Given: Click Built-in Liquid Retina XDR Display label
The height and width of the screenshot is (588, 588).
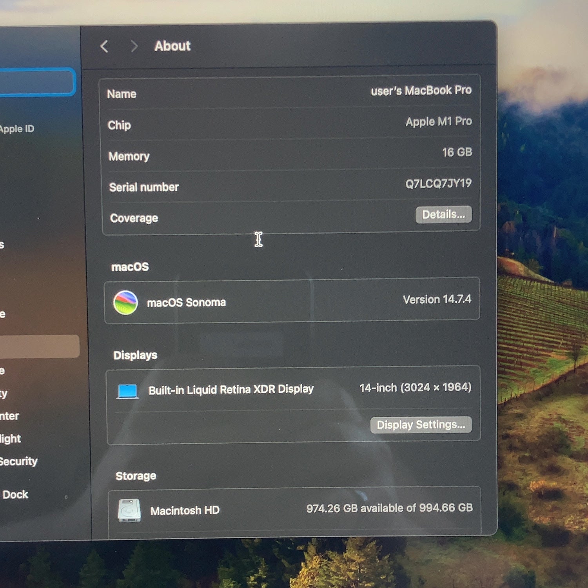Looking at the screenshot, I should point(231,390).
